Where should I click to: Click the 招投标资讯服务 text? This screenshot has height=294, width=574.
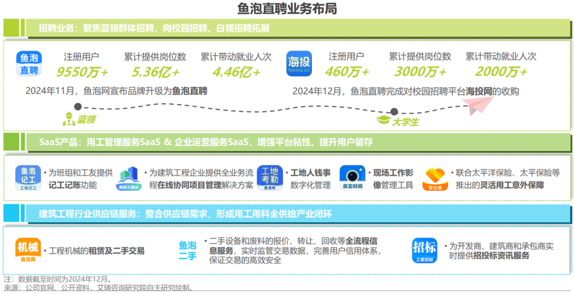pos(501,256)
